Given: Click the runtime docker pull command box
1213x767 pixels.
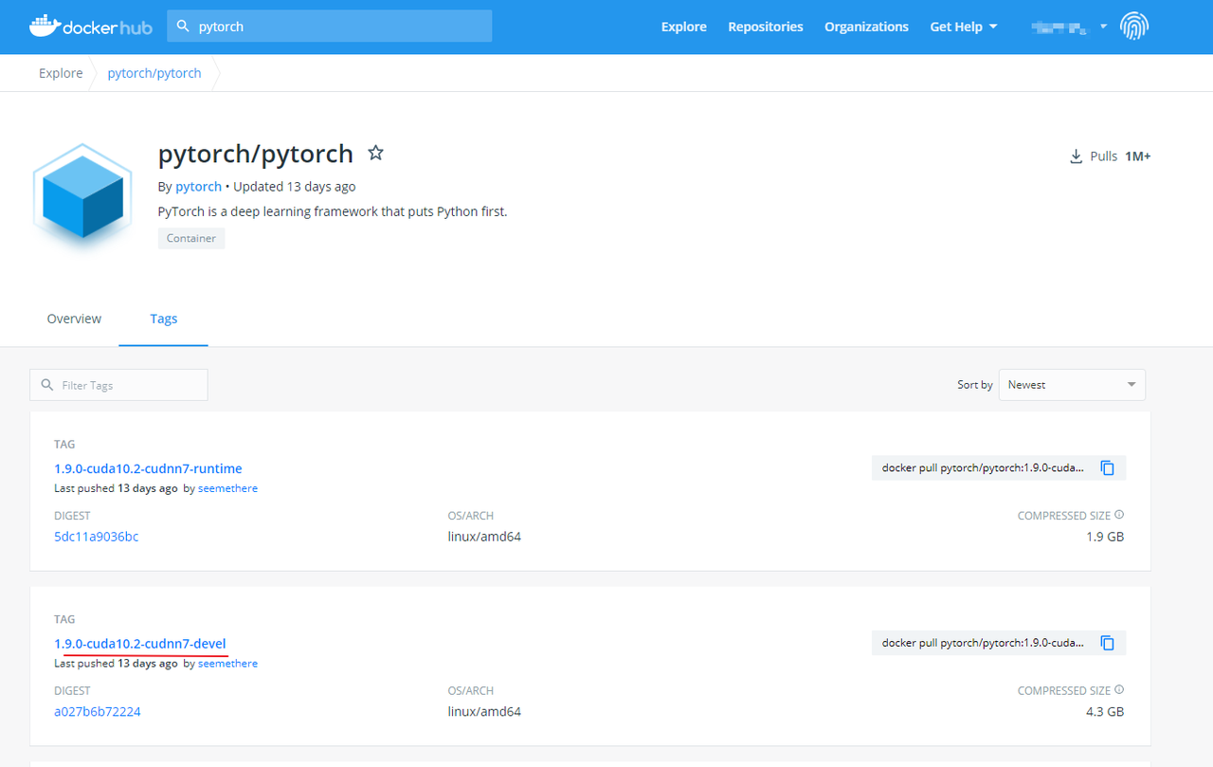Looking at the screenshot, I should pyautogui.click(x=999, y=467).
